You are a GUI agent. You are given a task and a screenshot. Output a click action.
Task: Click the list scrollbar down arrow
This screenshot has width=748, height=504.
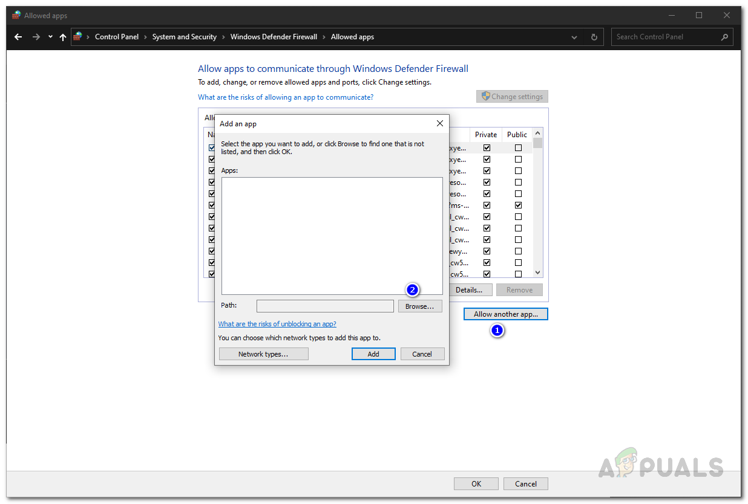click(x=538, y=273)
